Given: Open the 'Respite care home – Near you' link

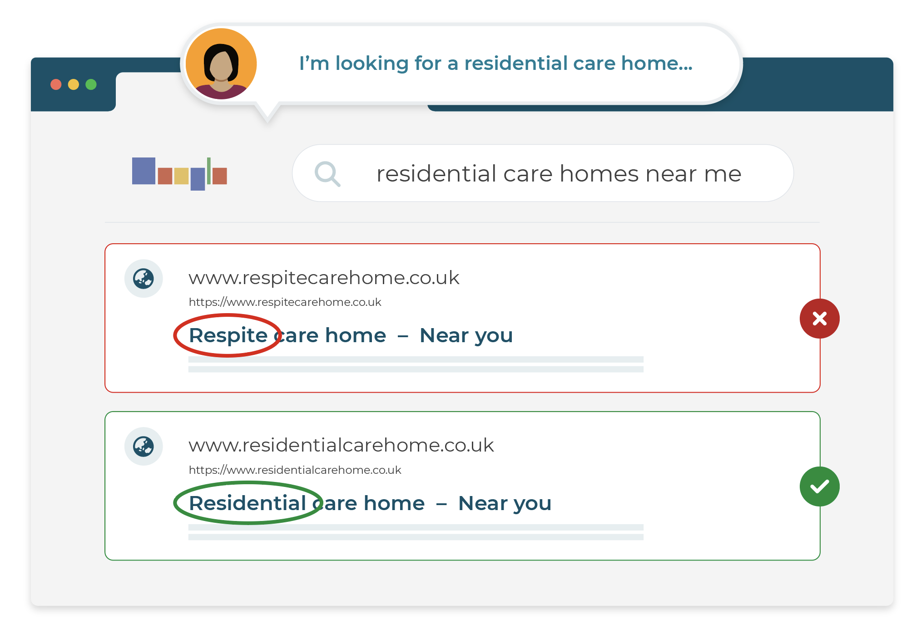Looking at the screenshot, I should coord(351,335).
